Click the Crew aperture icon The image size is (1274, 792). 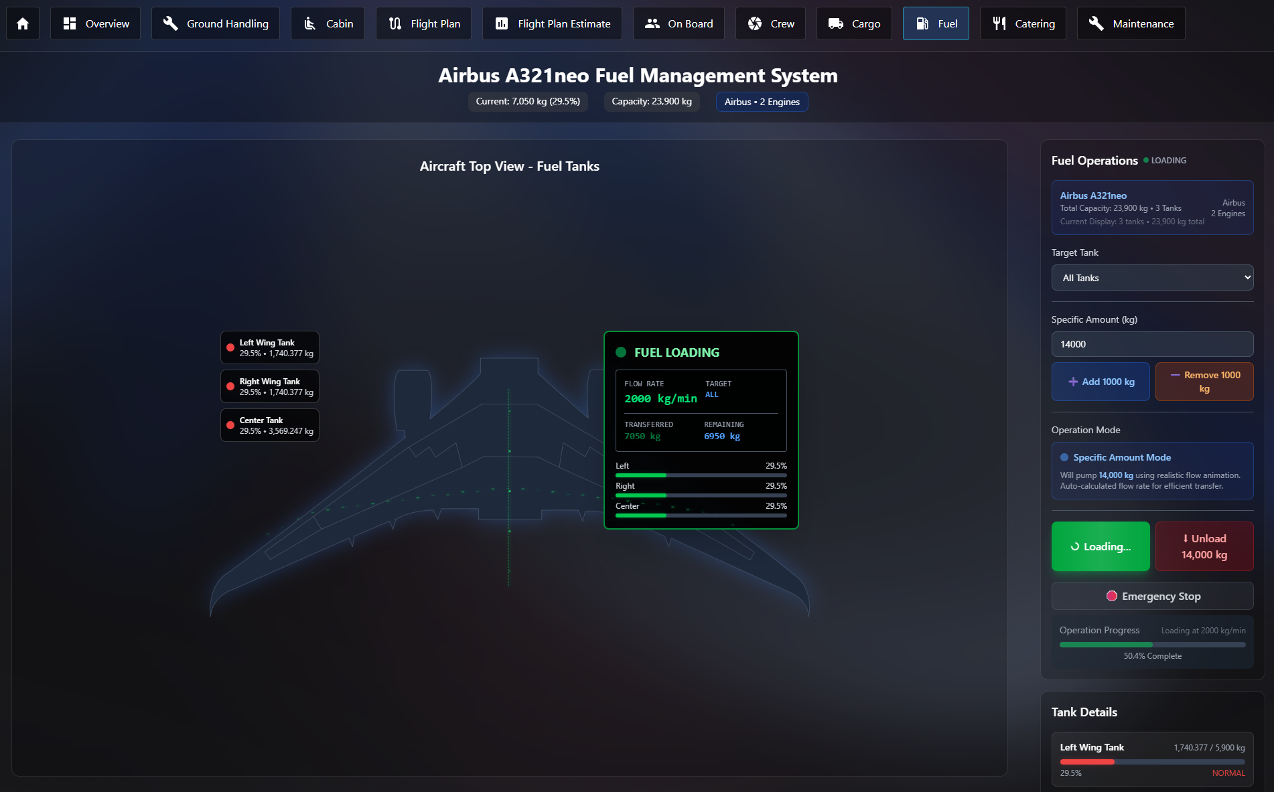pos(755,23)
